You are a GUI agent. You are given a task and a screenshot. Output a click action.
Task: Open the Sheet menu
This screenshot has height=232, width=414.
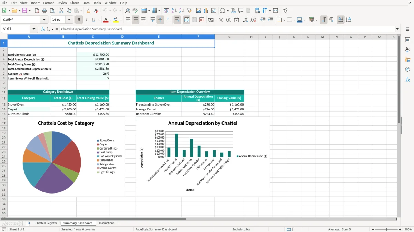(75, 3)
